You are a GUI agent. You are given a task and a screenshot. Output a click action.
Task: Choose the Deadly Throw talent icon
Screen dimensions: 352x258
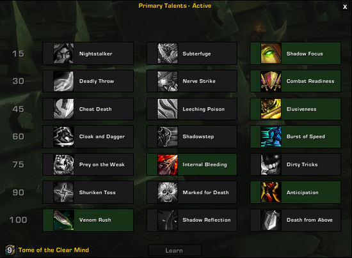[x=63, y=81]
